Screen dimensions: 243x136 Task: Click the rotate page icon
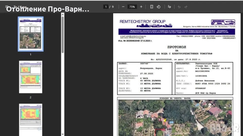[159, 7]
